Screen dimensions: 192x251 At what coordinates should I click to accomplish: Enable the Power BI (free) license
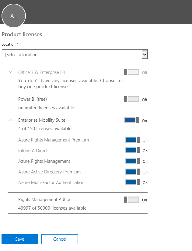pos(132,99)
